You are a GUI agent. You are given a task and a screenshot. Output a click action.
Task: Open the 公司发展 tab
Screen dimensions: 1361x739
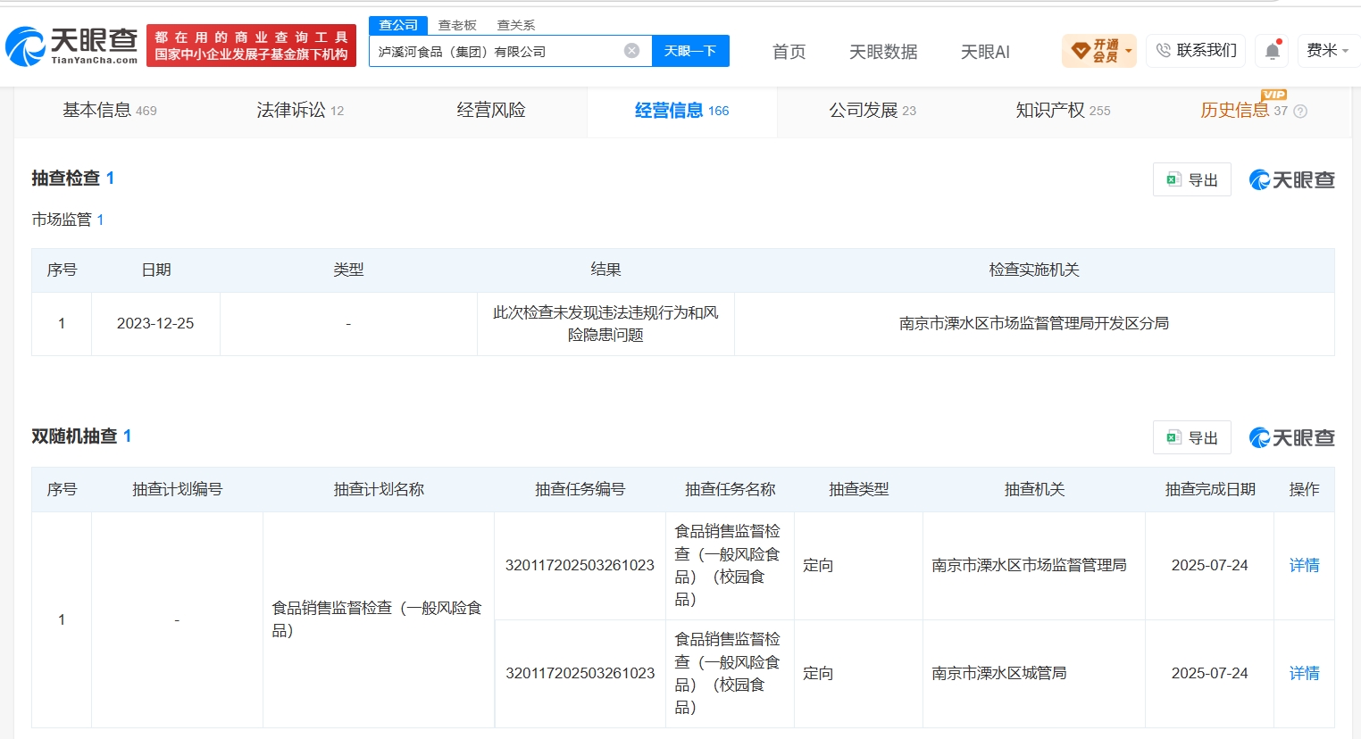click(x=873, y=111)
